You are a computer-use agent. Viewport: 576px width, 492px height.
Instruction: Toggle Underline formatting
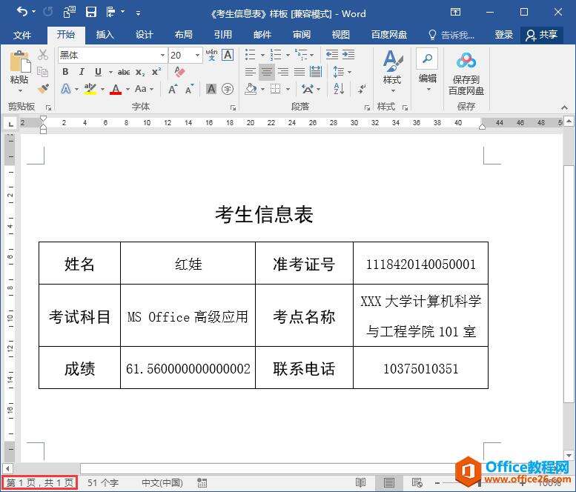(x=98, y=72)
